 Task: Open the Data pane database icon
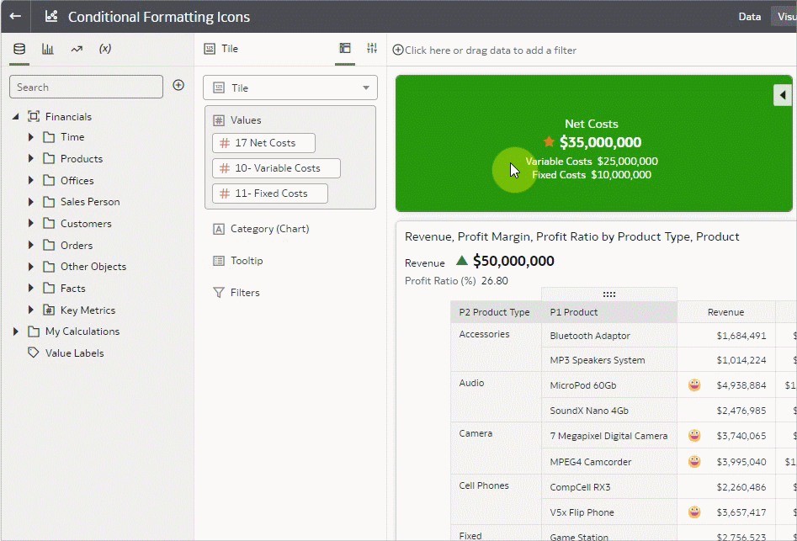click(19, 49)
